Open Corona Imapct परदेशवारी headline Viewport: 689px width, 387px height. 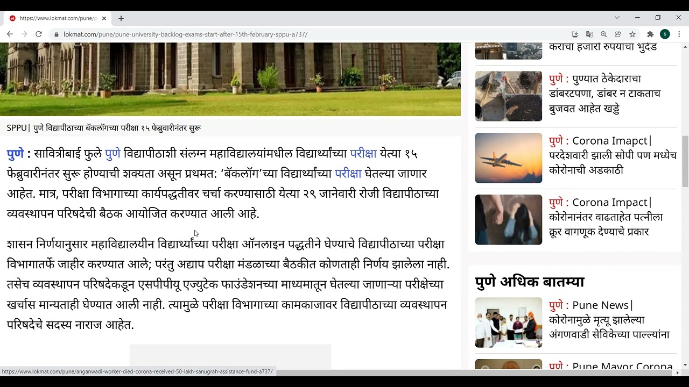[x=613, y=155]
